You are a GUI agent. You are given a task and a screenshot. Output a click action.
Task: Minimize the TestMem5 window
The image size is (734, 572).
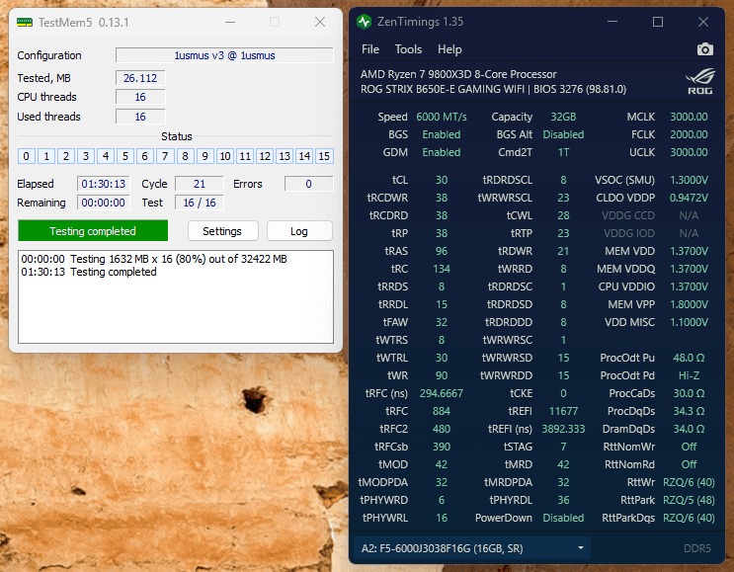pos(230,22)
